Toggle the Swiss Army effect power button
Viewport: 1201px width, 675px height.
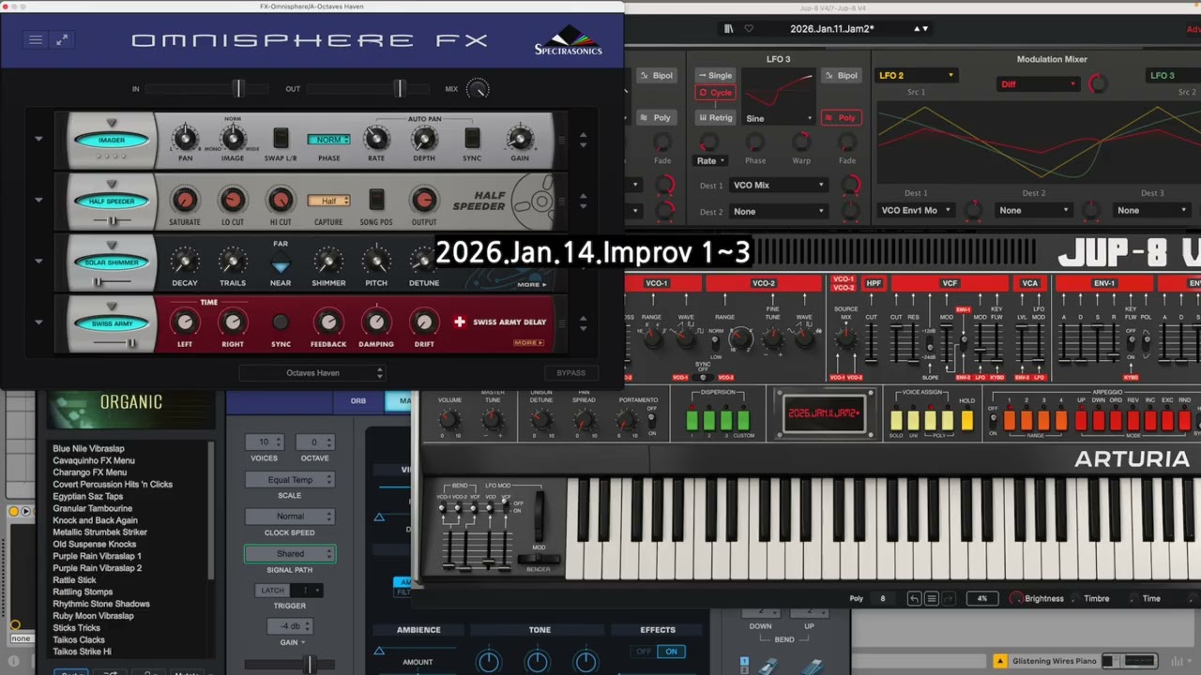(113, 323)
